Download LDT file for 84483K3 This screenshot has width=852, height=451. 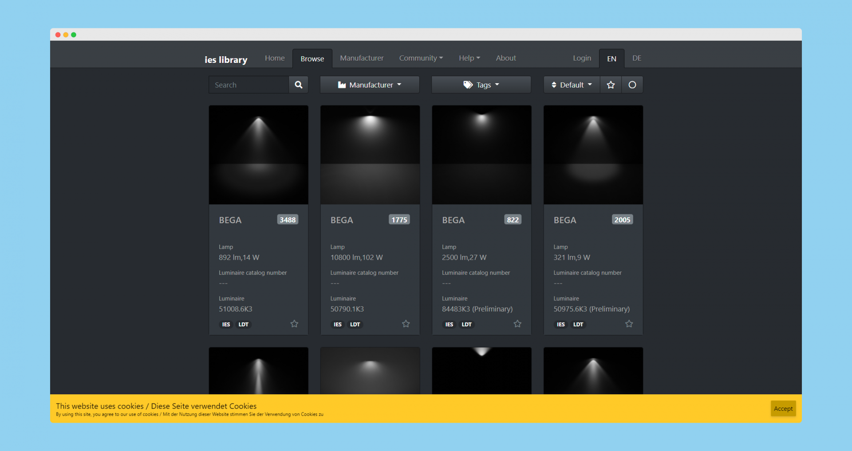467,324
